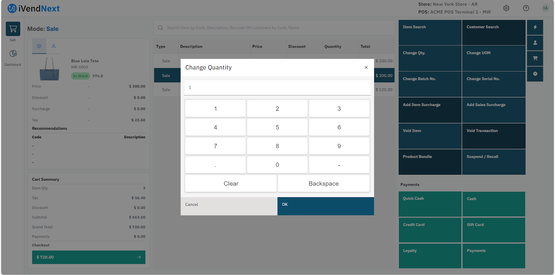Click the lightning bolt quick actions icon
The image size is (555, 275).
point(535,27)
